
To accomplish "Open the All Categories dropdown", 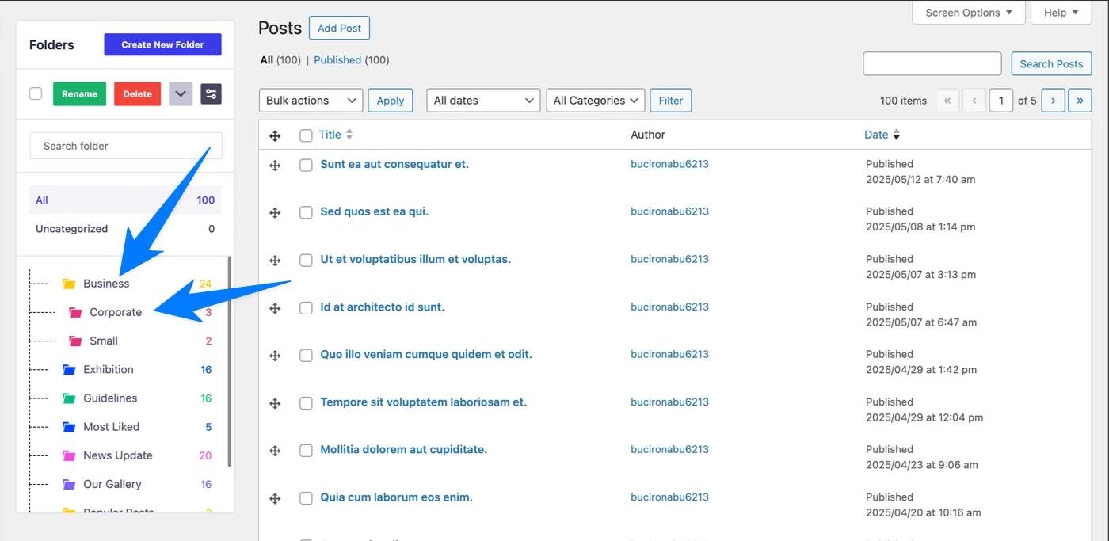I will [596, 101].
